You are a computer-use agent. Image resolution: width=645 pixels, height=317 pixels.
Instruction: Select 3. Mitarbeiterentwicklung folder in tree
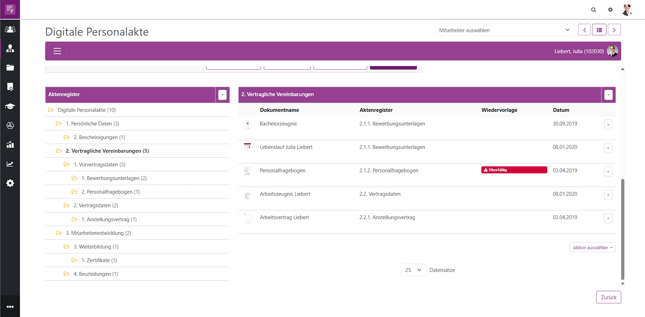[x=98, y=233]
